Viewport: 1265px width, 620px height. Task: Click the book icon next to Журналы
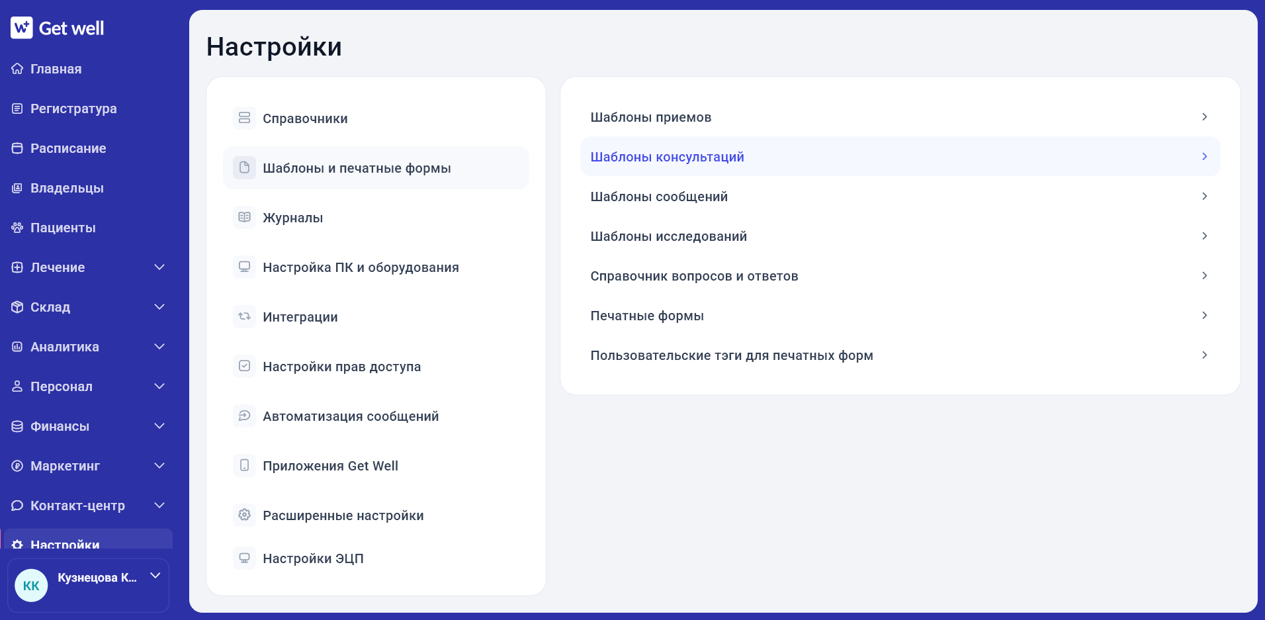(244, 217)
